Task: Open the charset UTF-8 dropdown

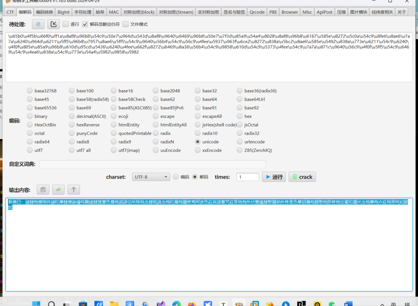Action: [x=151, y=177]
